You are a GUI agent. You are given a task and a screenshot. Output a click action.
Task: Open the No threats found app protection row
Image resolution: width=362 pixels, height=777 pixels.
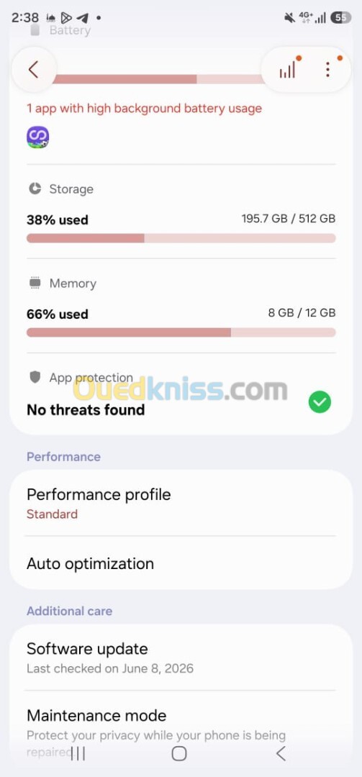tap(181, 394)
